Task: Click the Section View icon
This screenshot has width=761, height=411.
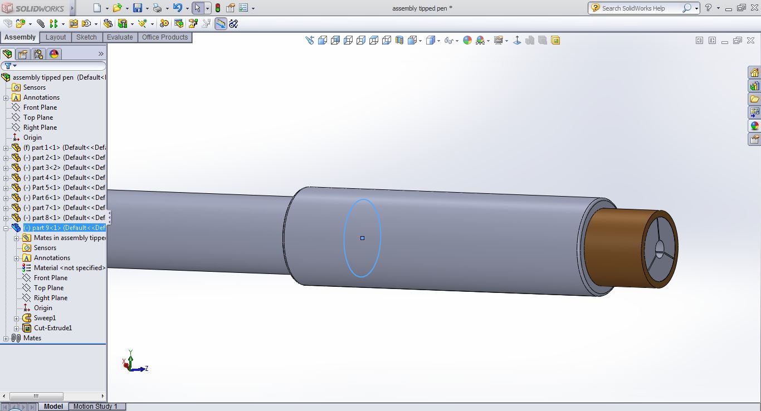Action: [399, 40]
